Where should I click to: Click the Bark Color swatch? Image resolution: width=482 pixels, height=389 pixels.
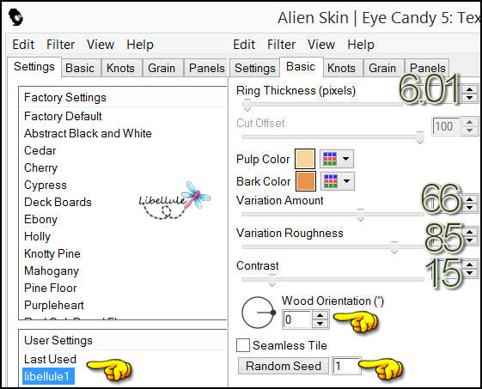click(x=306, y=181)
